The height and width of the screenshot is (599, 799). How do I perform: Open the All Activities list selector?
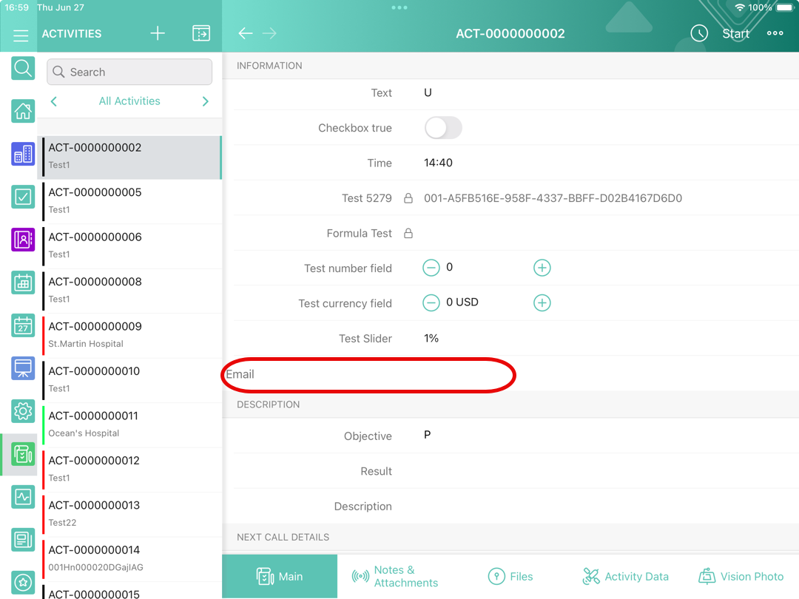129,101
